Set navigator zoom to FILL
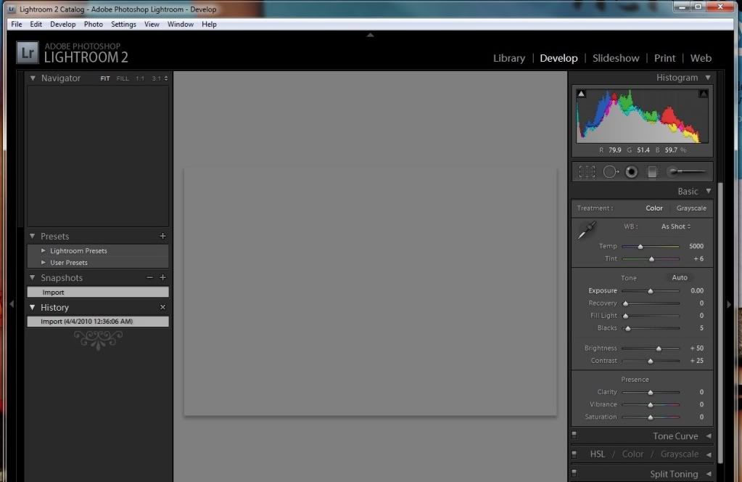The image size is (742, 482). pyautogui.click(x=123, y=78)
